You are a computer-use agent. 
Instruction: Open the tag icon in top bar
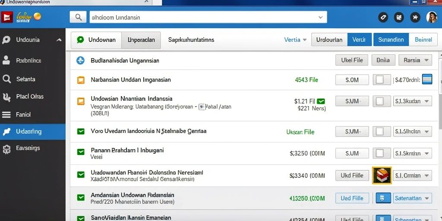(383, 17)
